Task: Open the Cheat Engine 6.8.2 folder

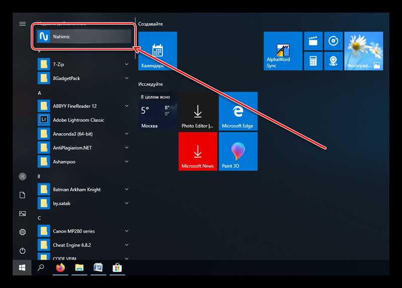Action: click(x=84, y=245)
